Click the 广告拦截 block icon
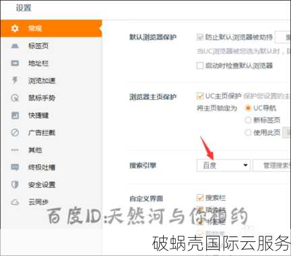 click(15, 133)
